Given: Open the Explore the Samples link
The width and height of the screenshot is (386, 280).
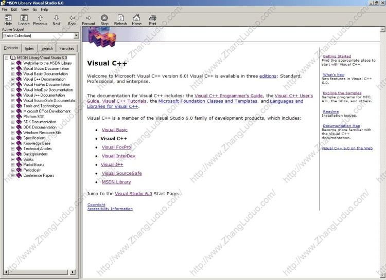Looking at the screenshot, I should pyautogui.click(x=342, y=93).
